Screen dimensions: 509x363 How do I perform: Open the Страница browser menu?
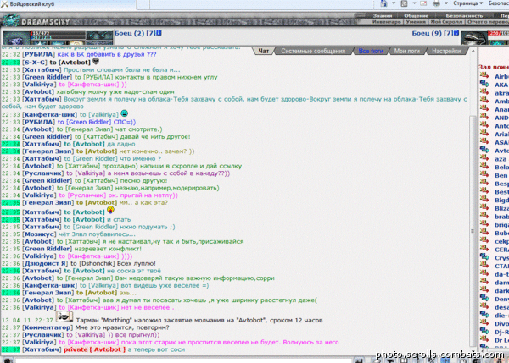point(467,3)
